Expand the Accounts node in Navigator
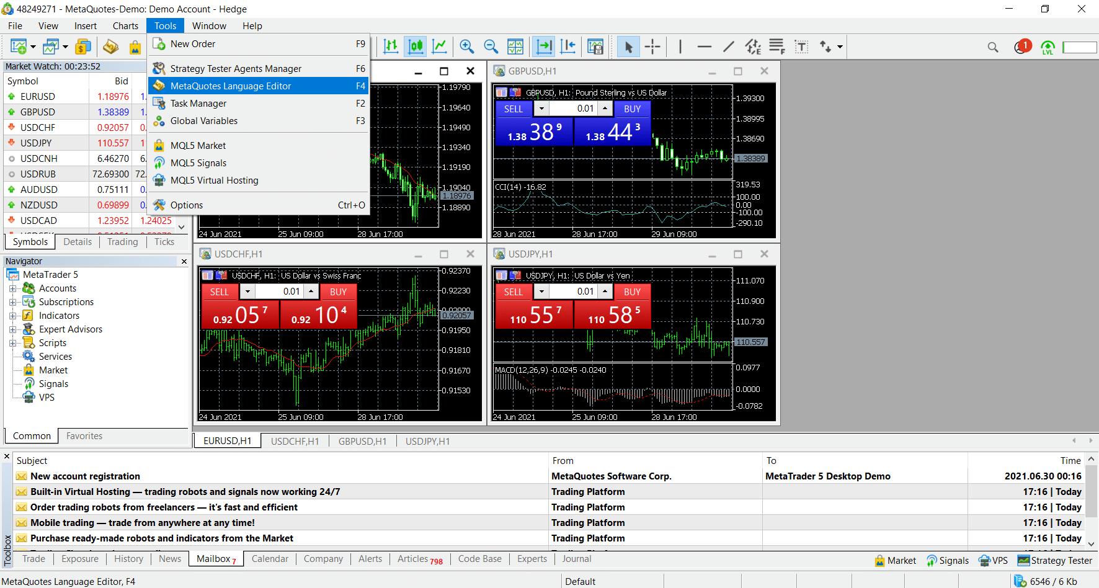This screenshot has width=1099, height=588. tap(12, 288)
